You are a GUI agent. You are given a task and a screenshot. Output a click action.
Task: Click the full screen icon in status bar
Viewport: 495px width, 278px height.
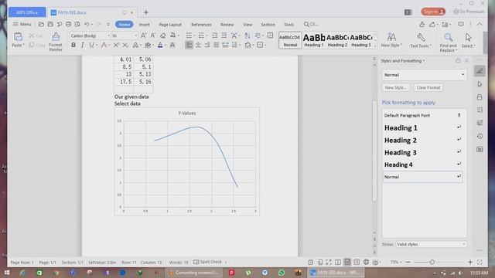coord(329,262)
